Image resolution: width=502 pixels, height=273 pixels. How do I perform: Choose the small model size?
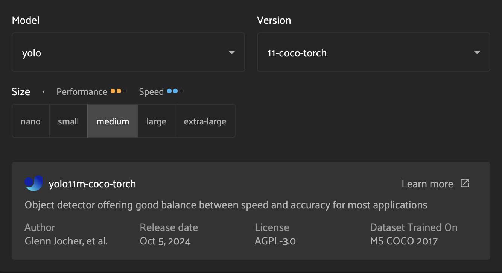click(68, 121)
